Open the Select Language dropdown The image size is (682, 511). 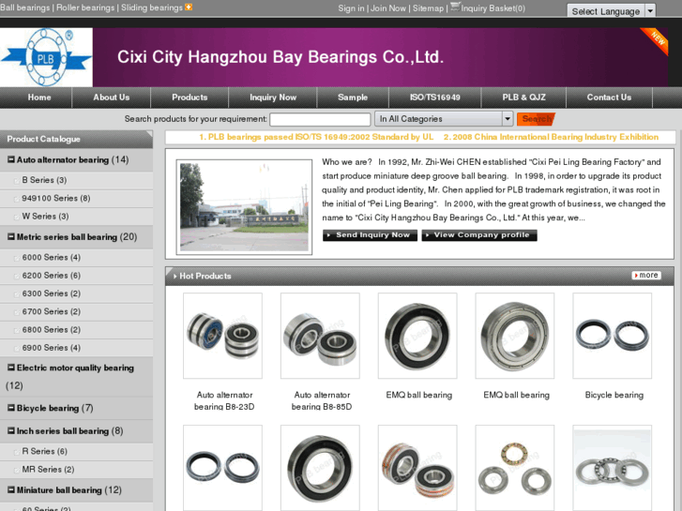tap(611, 10)
